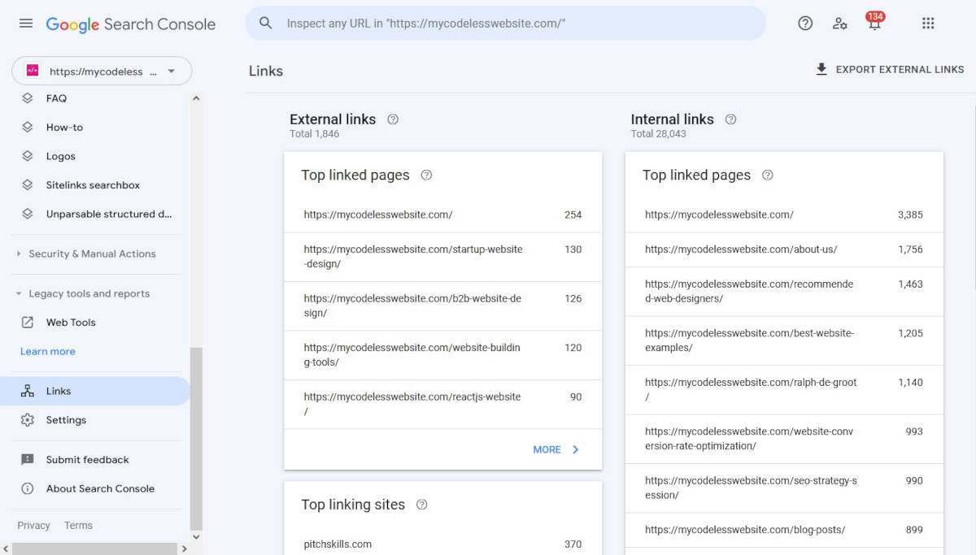Click the sidebar scroll-down arrow
Image resolution: width=976 pixels, height=555 pixels.
point(195,536)
